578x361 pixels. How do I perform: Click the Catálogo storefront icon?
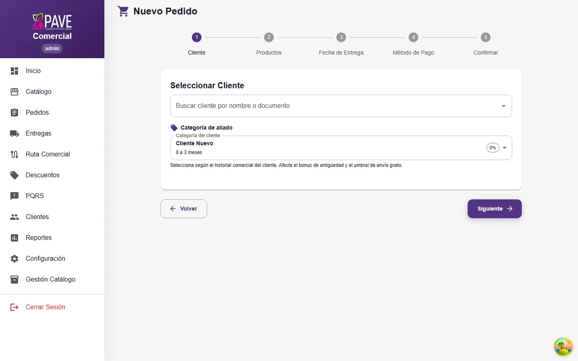pos(14,92)
